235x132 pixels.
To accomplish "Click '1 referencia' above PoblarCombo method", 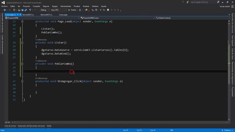I will tap(41, 61).
